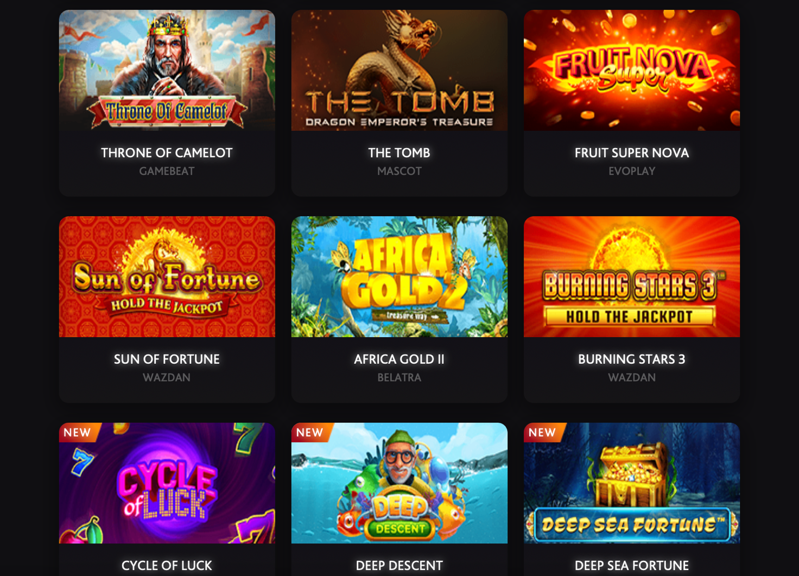Click the BURNING STARS 3 title text

tap(632, 359)
